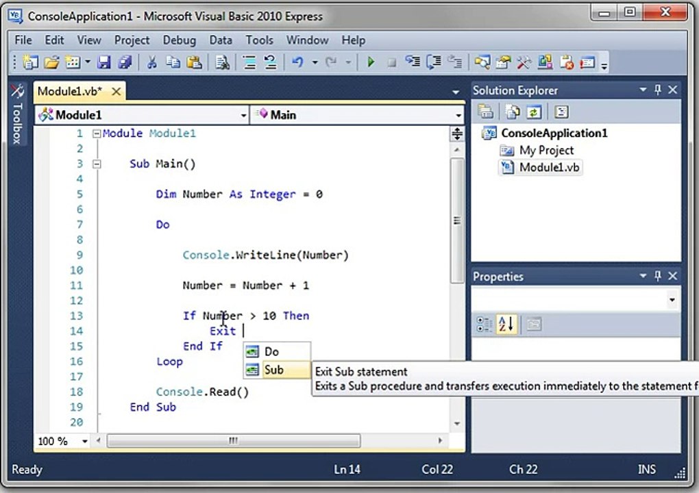This screenshot has width=699, height=493.
Task: Click the code editor vertical scrollbar thumb
Action: click(x=457, y=220)
